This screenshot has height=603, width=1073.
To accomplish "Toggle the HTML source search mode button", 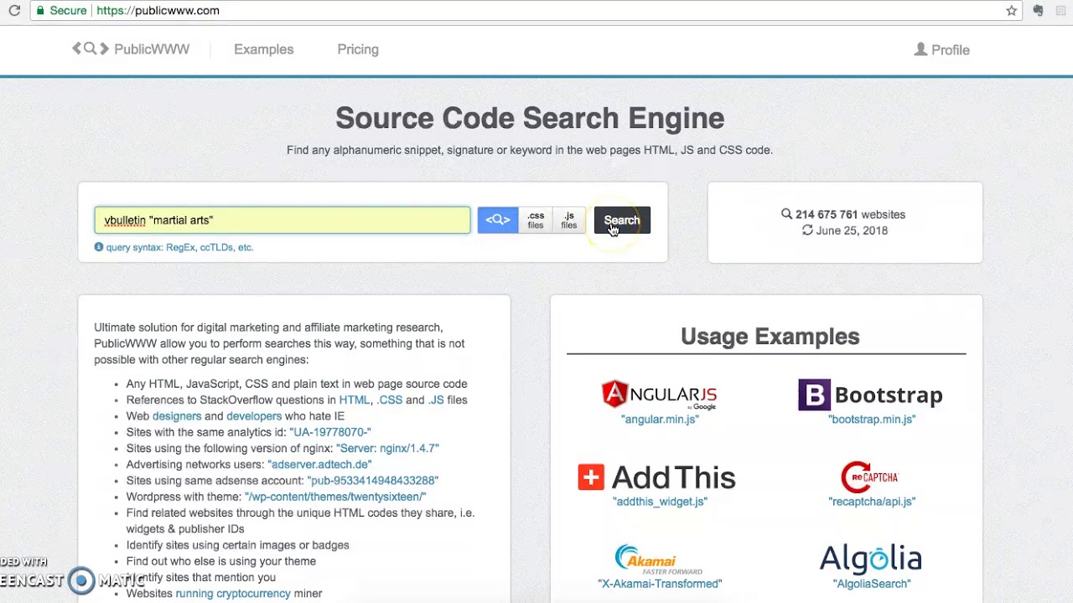I will 498,220.
